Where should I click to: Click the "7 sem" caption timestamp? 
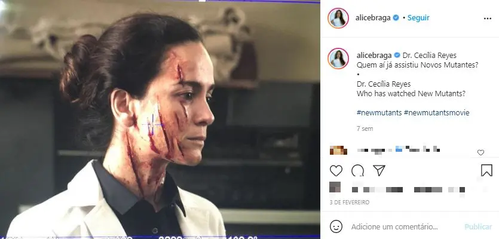coord(364,128)
